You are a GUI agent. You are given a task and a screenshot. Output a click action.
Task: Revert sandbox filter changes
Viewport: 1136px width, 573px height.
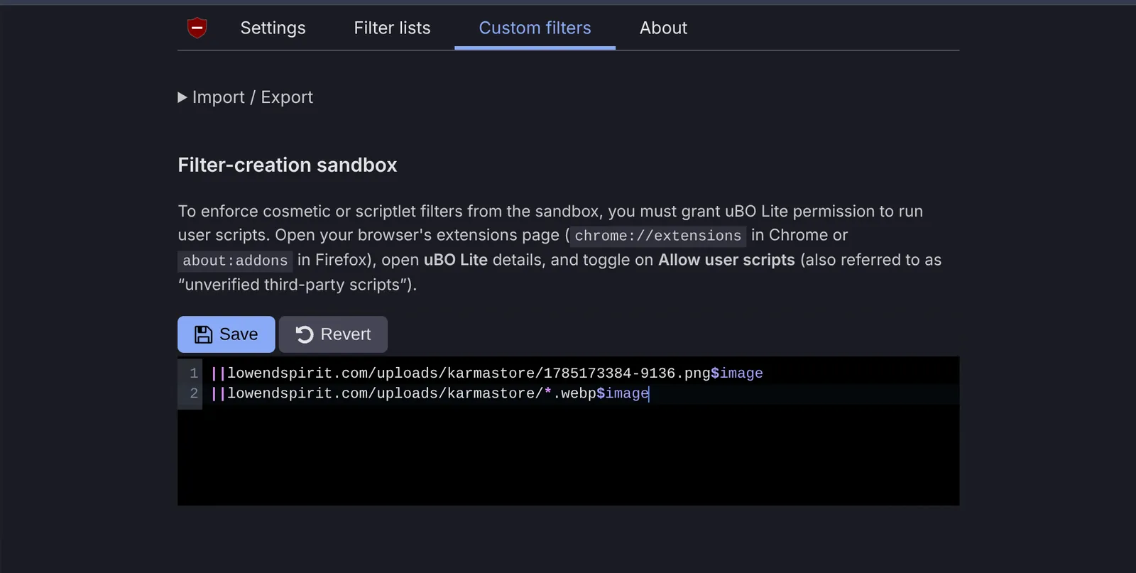(x=333, y=334)
